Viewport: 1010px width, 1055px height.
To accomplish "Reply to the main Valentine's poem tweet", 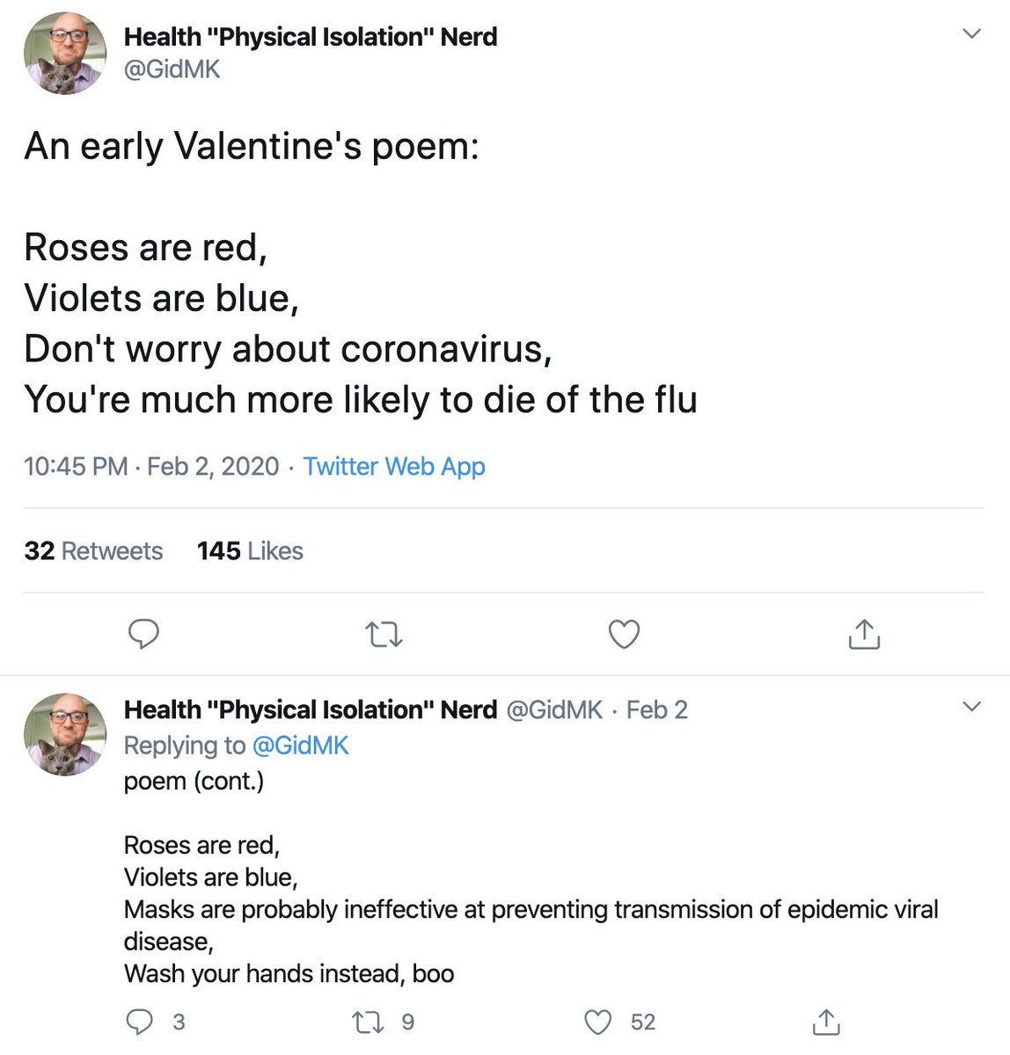I will click(143, 634).
